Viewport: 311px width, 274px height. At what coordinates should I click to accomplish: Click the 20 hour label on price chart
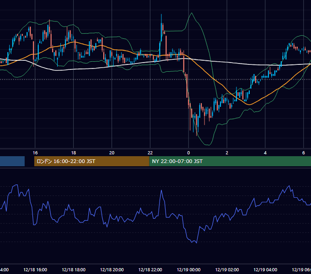point(112,153)
